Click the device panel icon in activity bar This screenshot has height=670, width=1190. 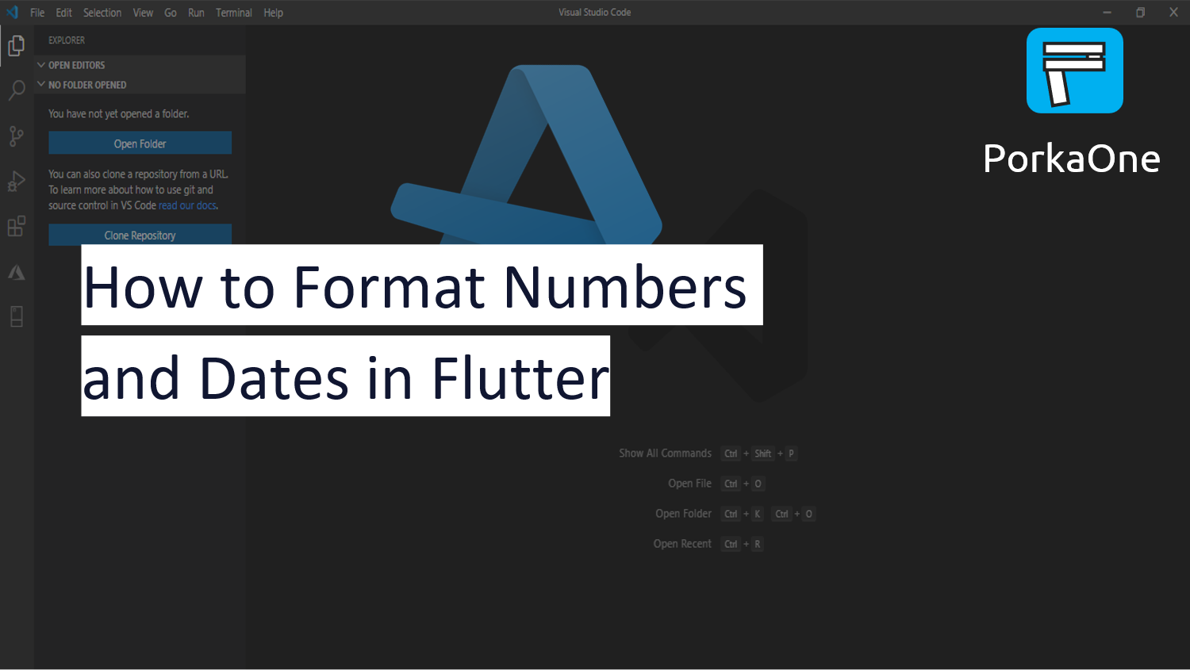coord(16,317)
